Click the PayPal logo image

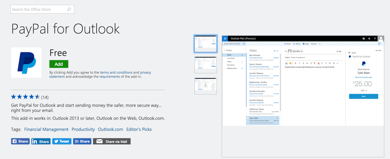[26, 63]
